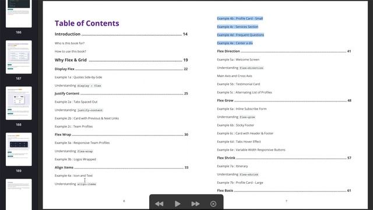
Task: Open Understanding justify-content entry
Action: (79, 110)
